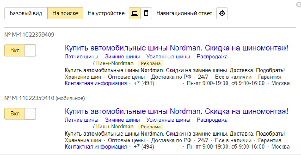The width and height of the screenshot is (301, 155).
Task: Click Москва in first ad
Action: (280, 83)
